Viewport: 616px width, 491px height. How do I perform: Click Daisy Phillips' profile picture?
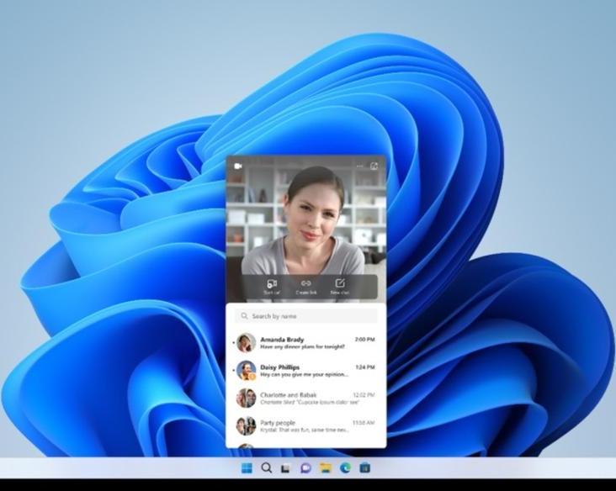pyautogui.click(x=247, y=371)
